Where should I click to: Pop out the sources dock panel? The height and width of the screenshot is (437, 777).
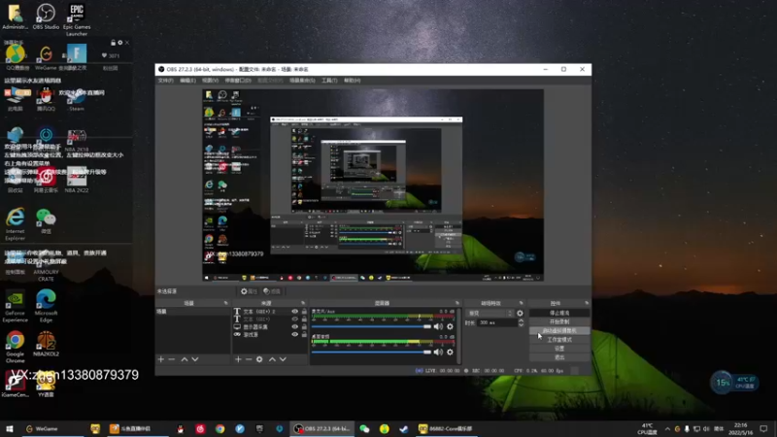click(x=303, y=303)
